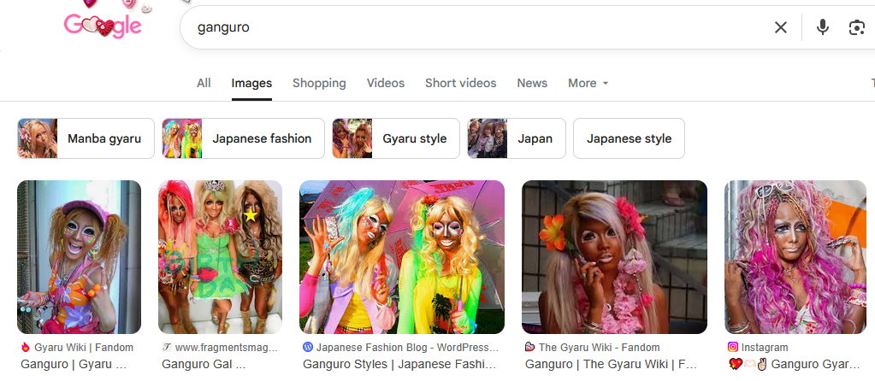
Task: Click the Gyaru Wiki Fandom flame favicon
Action: [25, 348]
